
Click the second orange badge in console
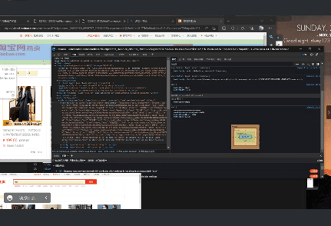[314, 176]
